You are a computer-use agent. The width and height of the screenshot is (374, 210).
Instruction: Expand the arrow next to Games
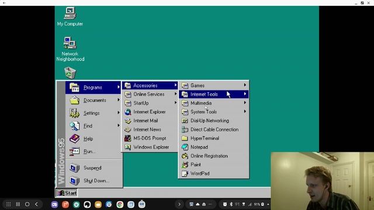click(x=245, y=85)
